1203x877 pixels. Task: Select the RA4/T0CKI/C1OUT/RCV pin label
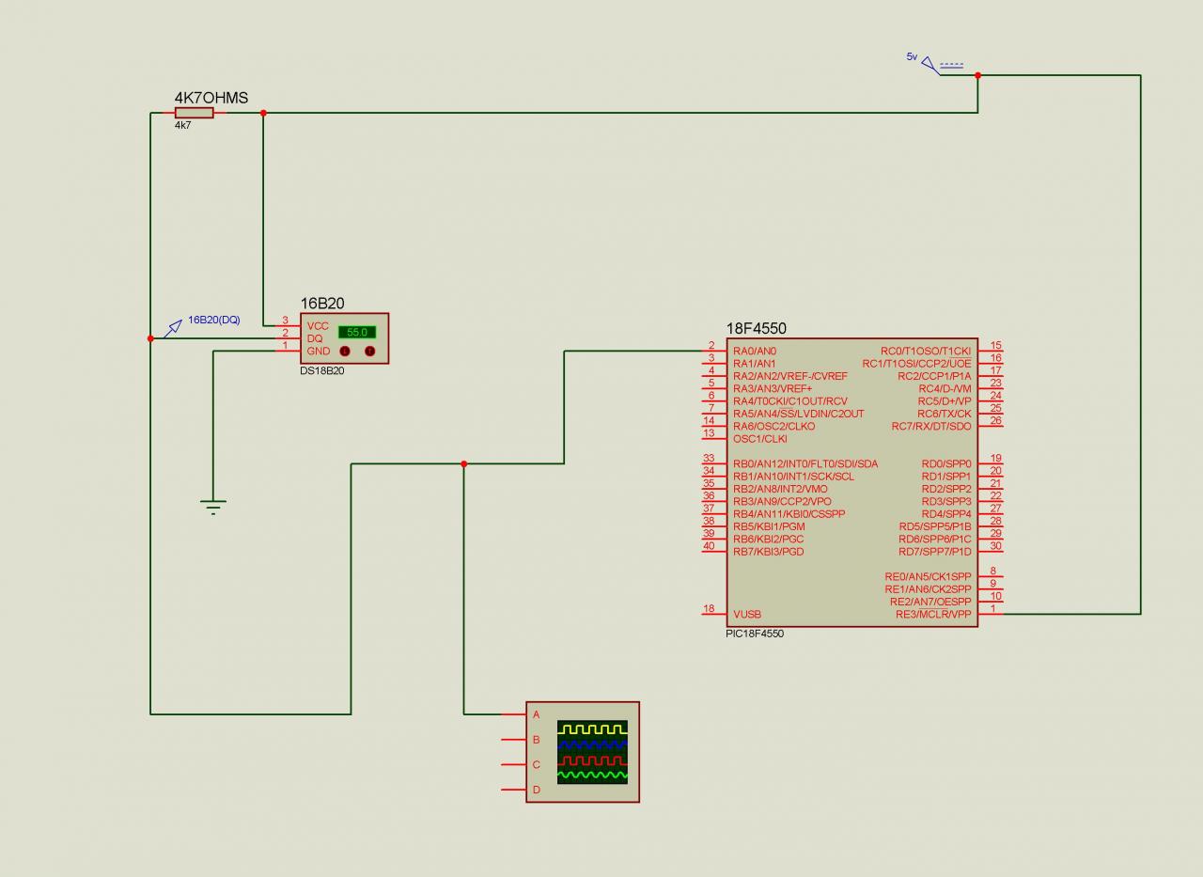[x=790, y=401]
